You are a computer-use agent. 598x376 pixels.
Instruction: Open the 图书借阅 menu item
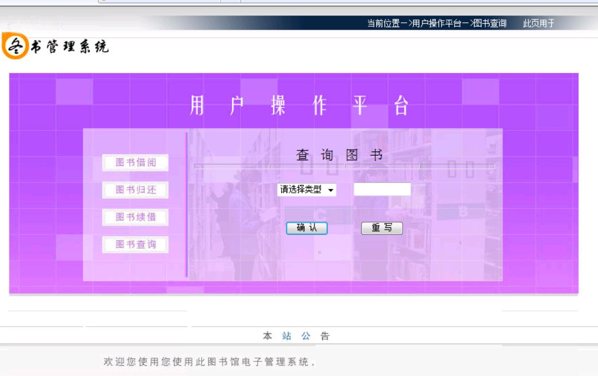[136, 163]
